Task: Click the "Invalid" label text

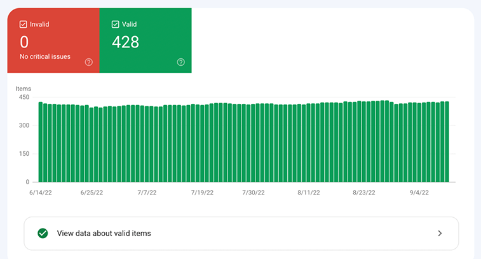Action: 39,25
